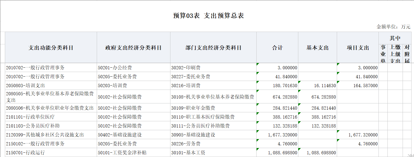414x157 pixels.
Task: Select the 合计 column header
Action: point(277,48)
